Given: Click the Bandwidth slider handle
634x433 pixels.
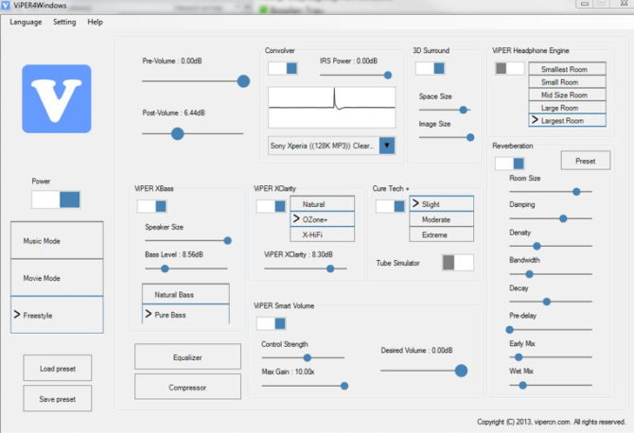Looking at the screenshot, I should click(x=529, y=274).
